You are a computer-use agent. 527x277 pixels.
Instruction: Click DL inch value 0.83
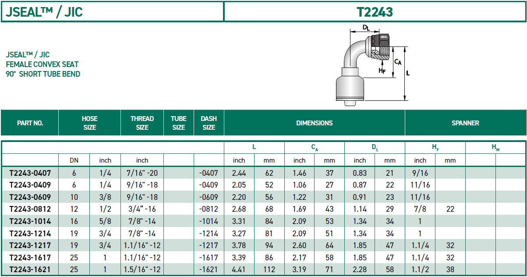360,173
